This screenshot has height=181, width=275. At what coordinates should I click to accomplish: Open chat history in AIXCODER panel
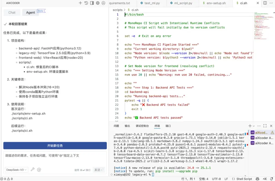coord(86,3)
